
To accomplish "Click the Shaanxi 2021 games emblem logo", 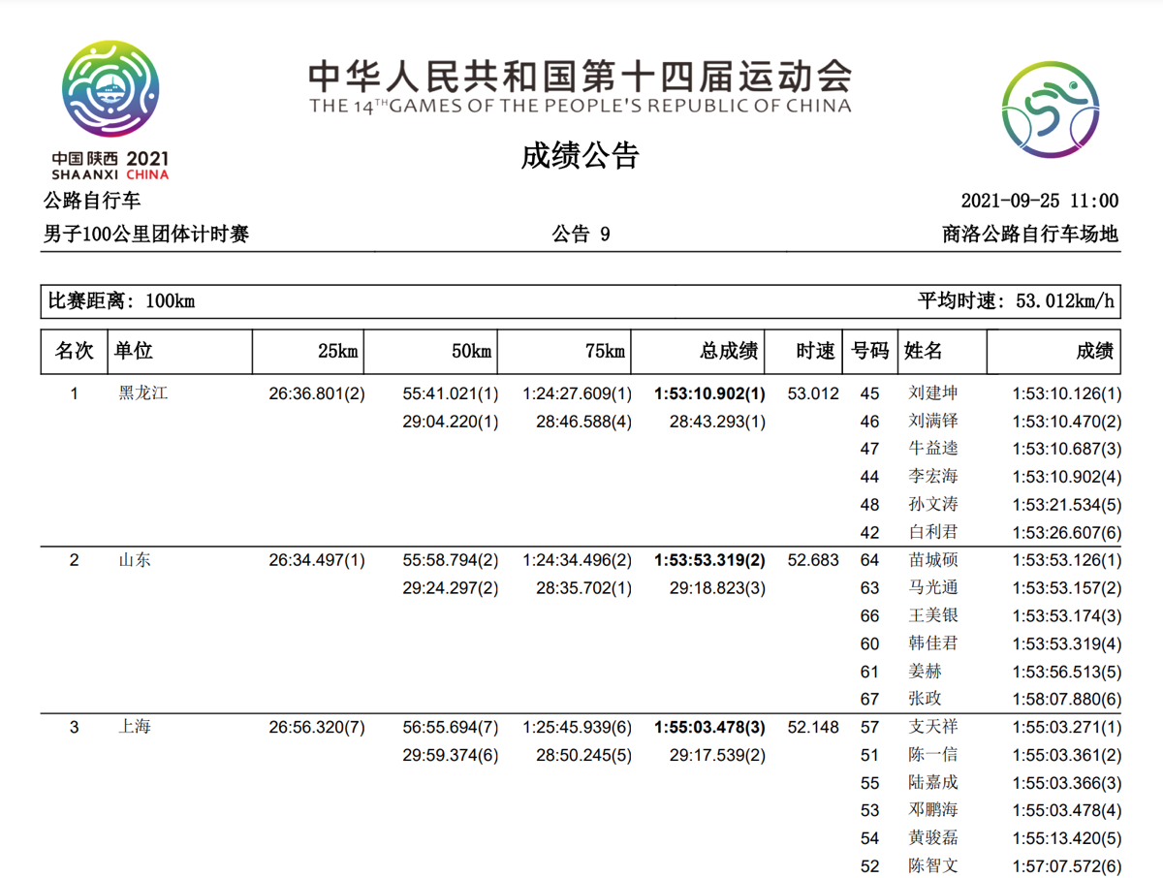I will click(x=110, y=110).
